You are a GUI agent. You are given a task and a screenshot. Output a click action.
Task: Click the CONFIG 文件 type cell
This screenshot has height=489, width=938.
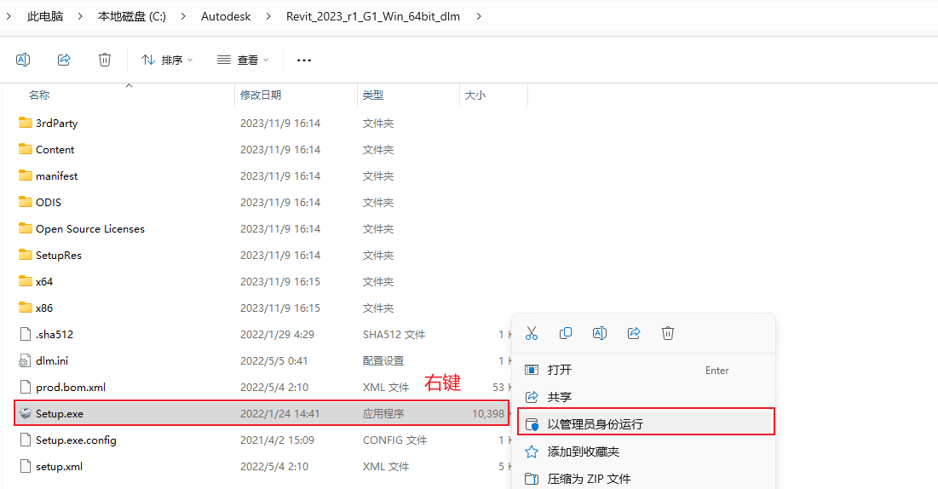pos(394,440)
